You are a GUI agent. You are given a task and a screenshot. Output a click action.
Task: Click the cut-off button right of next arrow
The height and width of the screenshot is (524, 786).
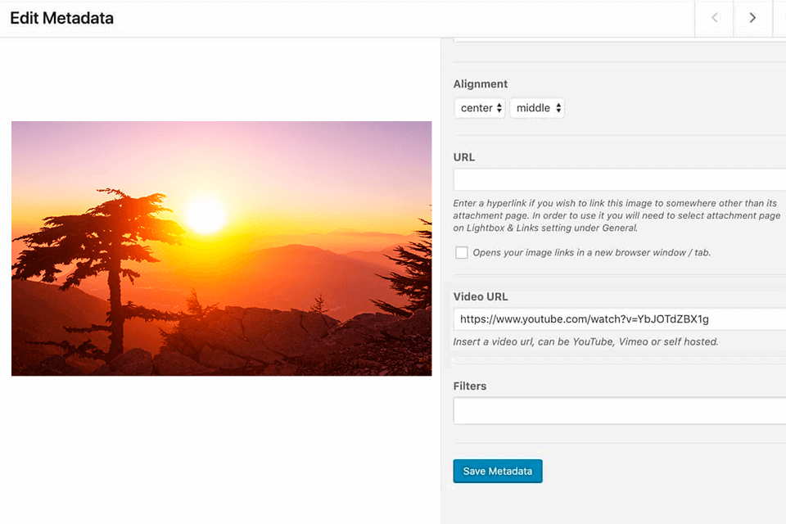(x=779, y=18)
